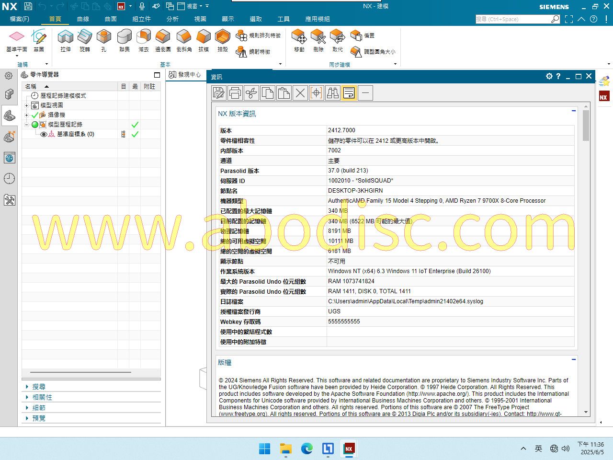Click the 拔模 (Draft) tool
This screenshot has width=613, height=460.
click(x=204, y=41)
